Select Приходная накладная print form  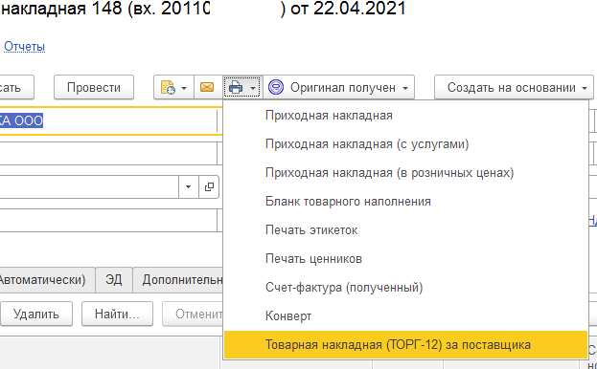tap(406, 116)
